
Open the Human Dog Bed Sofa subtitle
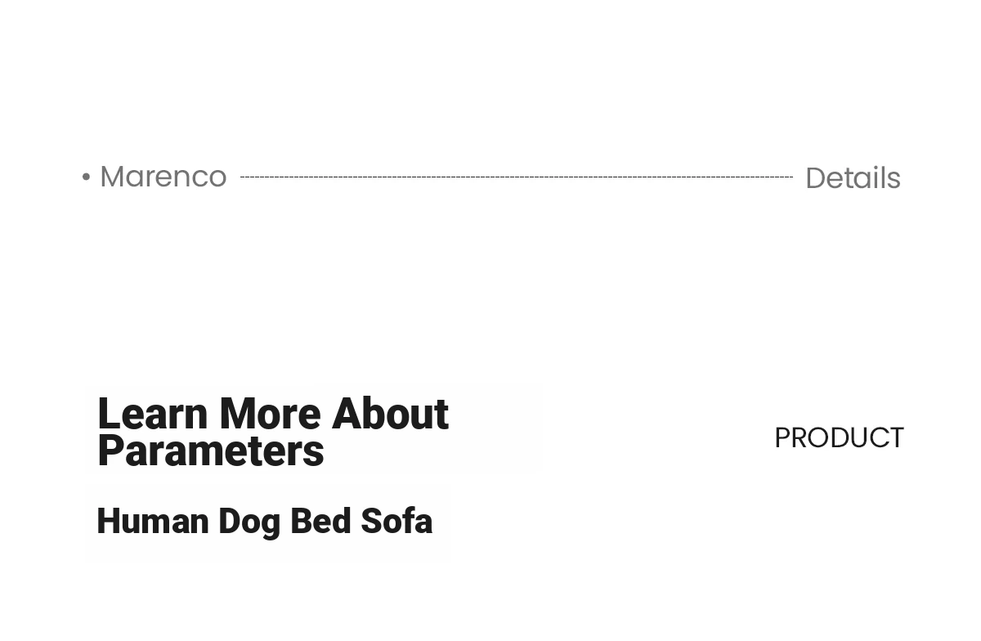264,522
